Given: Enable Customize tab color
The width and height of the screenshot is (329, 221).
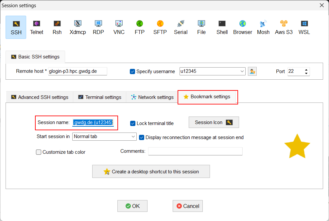Looking at the screenshot, I should 39,152.
